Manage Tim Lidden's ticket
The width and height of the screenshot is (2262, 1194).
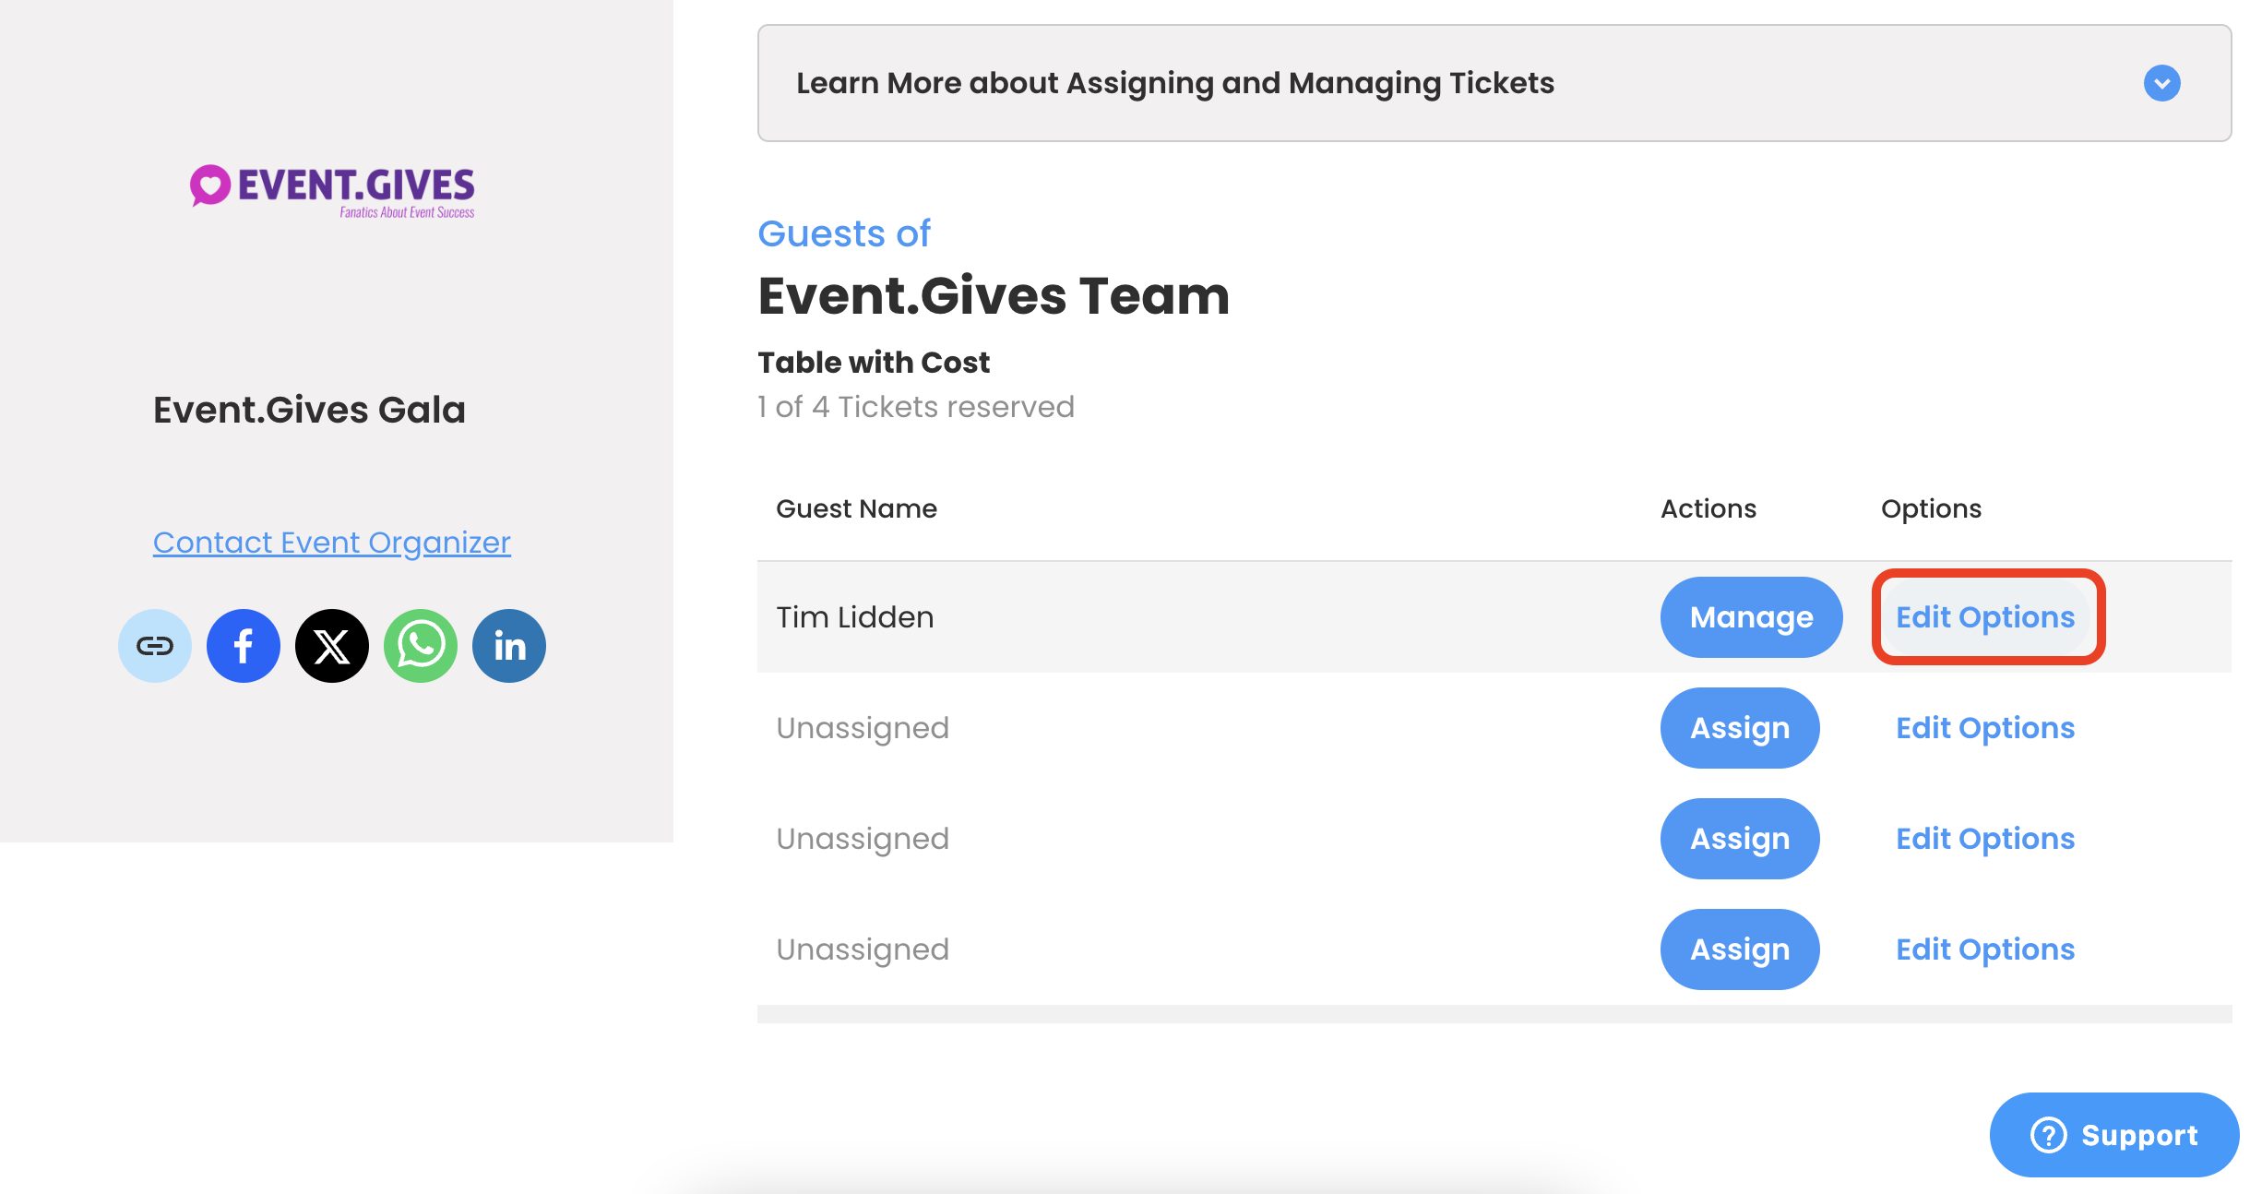[1751, 617]
